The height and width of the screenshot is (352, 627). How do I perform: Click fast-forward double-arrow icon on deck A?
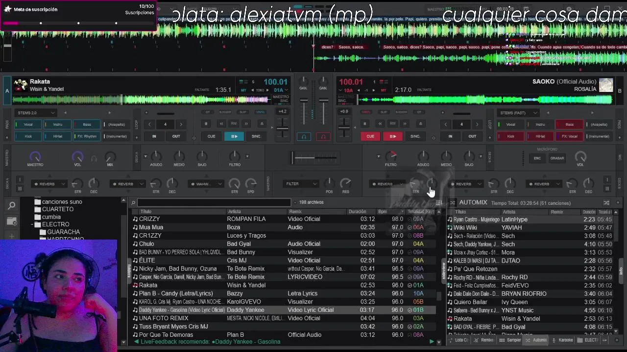tap(246, 124)
